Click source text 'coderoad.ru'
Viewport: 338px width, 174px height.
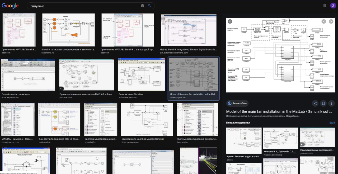(44, 142)
